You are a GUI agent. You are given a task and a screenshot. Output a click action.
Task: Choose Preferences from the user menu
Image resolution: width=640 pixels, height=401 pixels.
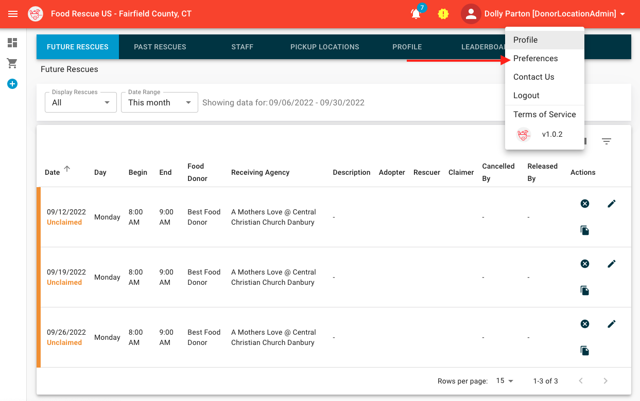point(545,59)
